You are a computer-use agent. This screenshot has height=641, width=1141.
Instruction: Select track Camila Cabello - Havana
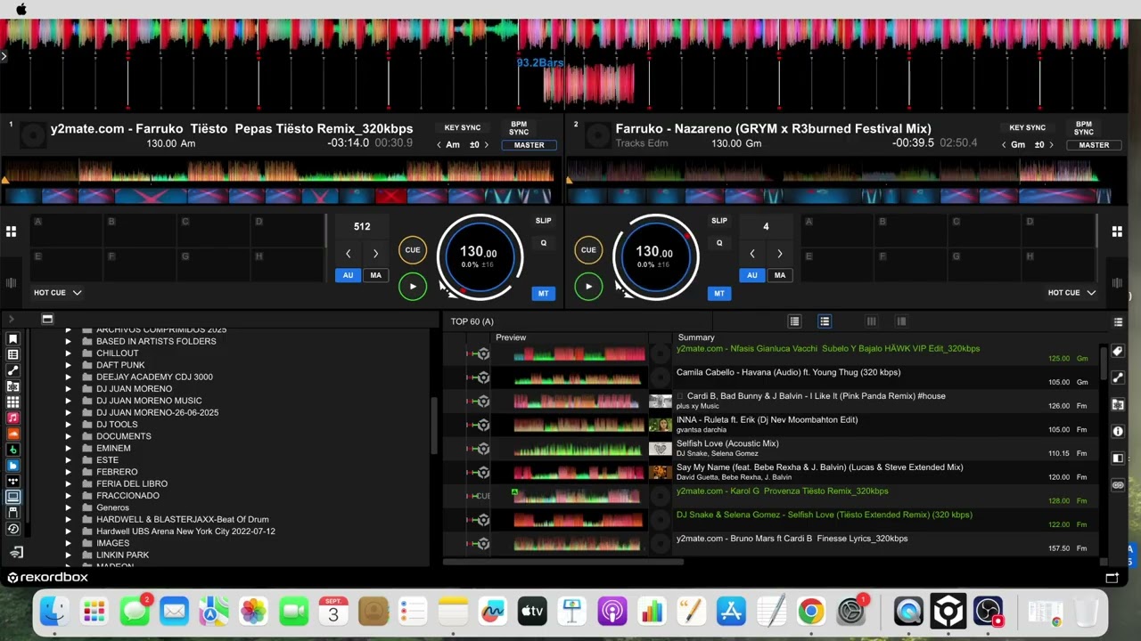788,373
